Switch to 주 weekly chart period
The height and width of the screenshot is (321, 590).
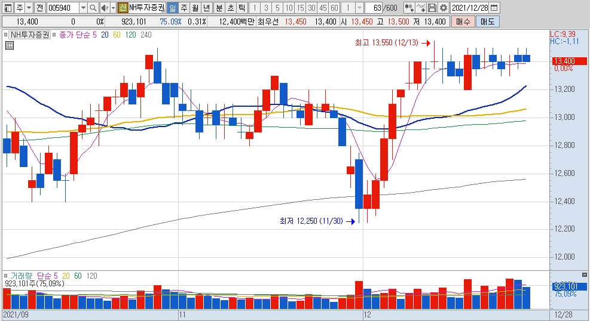click(x=184, y=8)
